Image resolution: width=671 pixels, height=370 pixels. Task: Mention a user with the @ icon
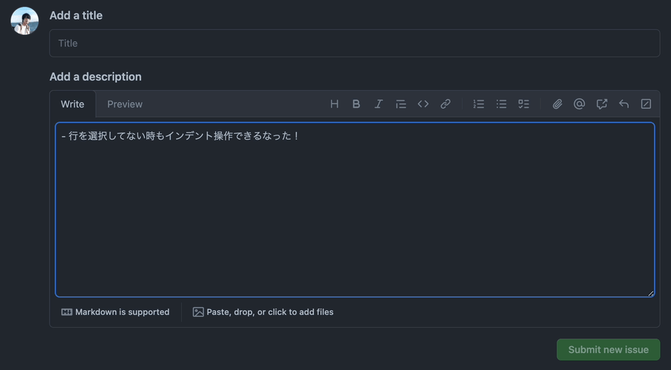(579, 104)
